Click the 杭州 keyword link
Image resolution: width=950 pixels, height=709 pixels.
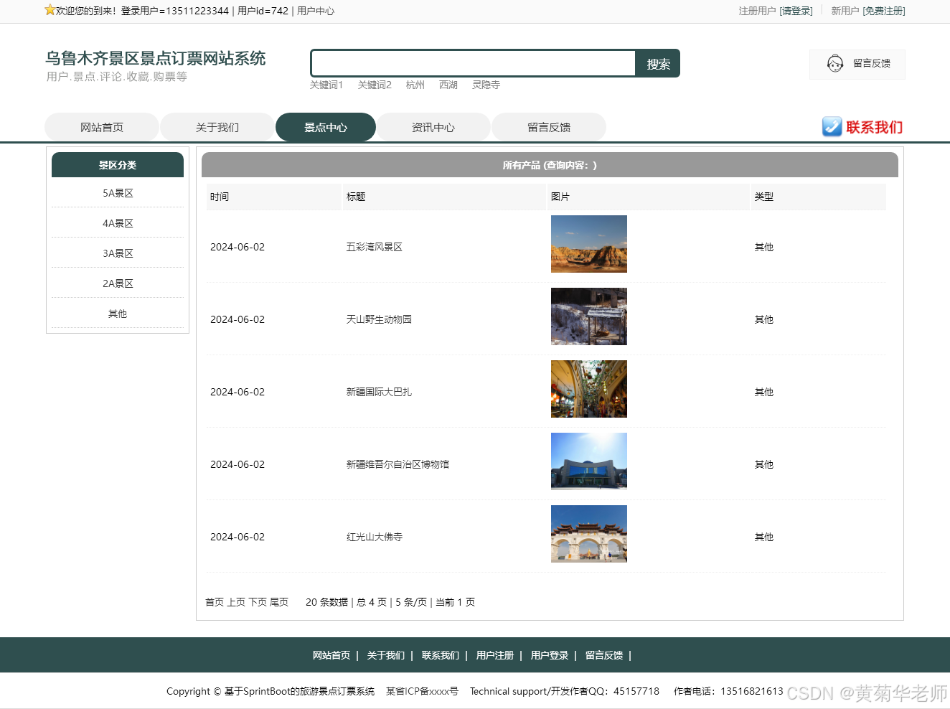(415, 85)
